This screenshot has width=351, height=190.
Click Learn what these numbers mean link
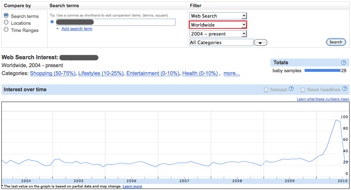point(323,99)
